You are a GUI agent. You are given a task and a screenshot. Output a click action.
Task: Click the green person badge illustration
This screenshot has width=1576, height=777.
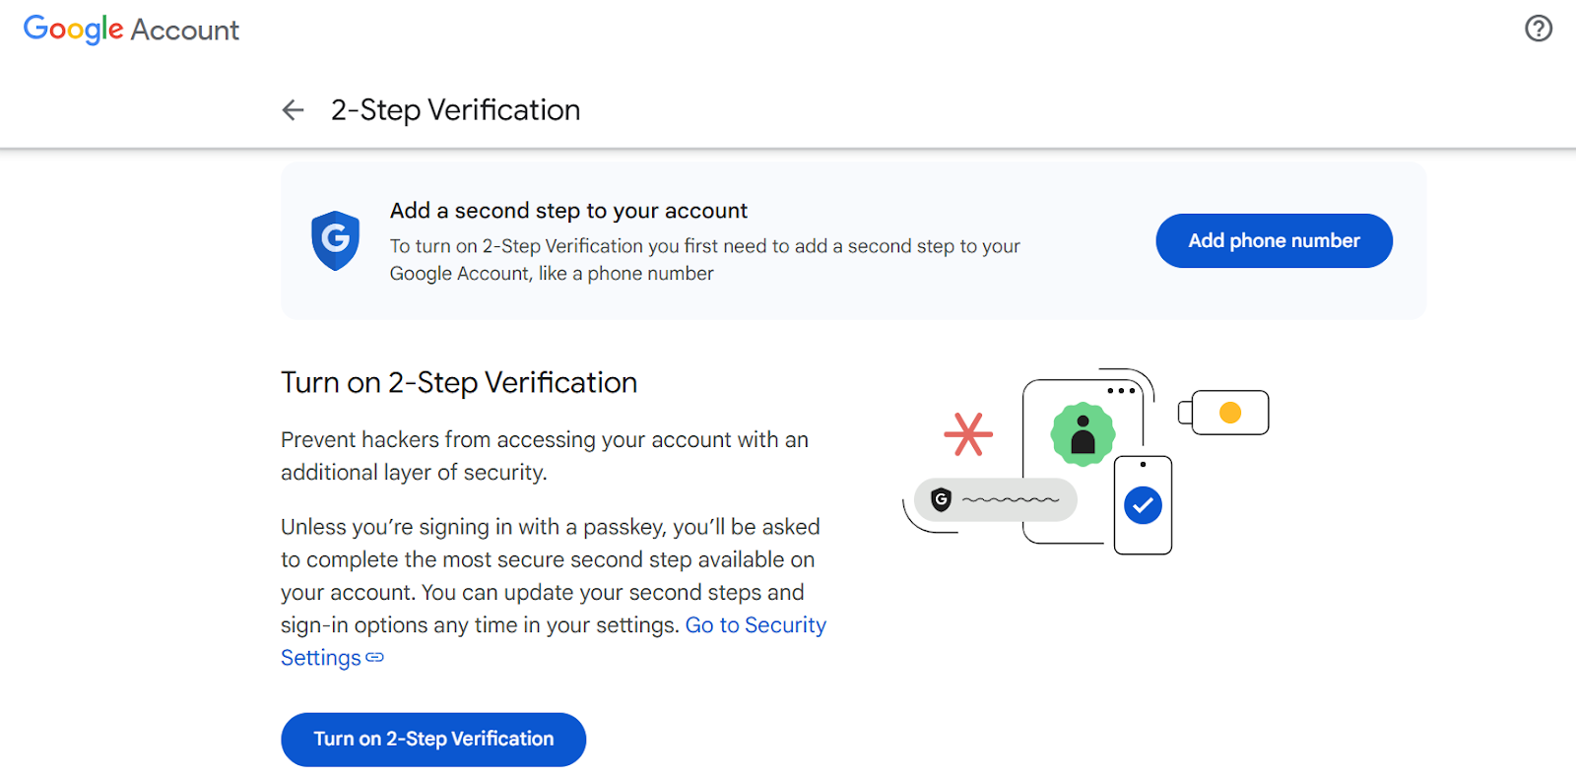1083,434
